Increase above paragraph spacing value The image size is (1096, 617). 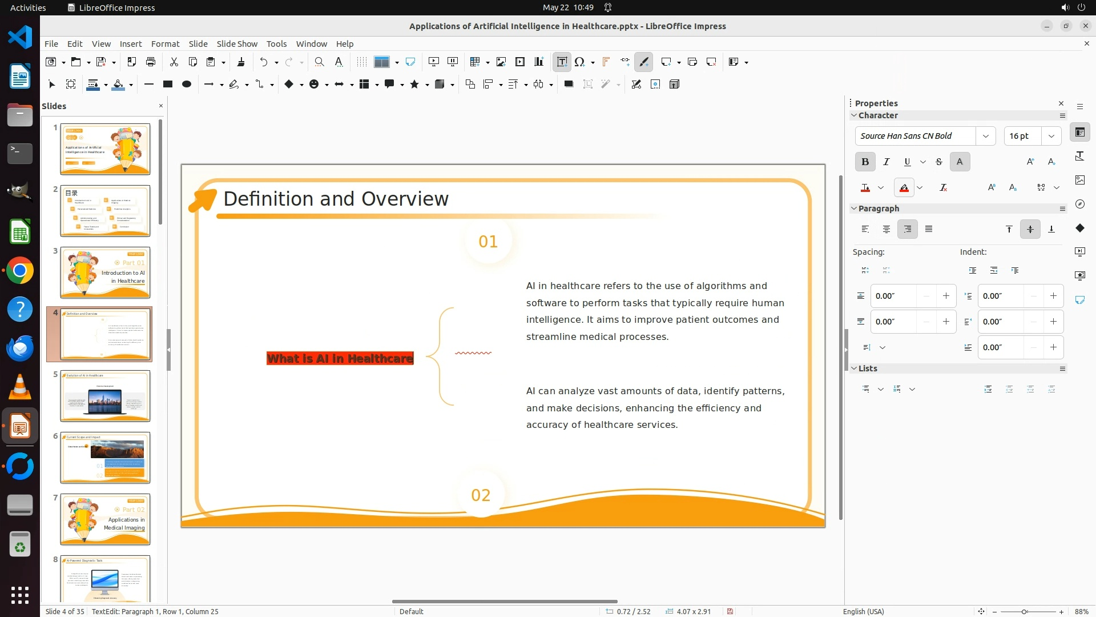946,296
